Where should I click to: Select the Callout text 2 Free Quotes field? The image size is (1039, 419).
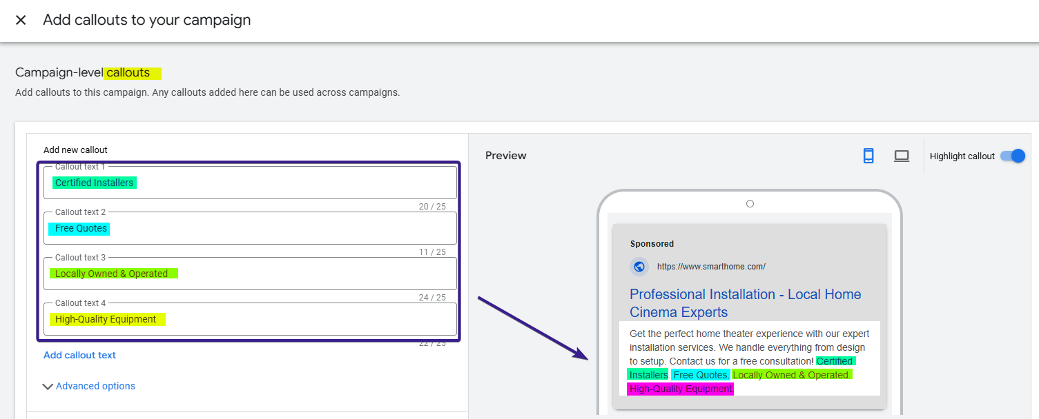(249, 228)
